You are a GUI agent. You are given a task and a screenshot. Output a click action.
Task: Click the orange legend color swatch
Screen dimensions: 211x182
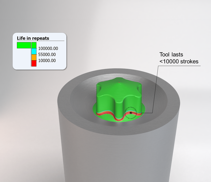click(34, 57)
